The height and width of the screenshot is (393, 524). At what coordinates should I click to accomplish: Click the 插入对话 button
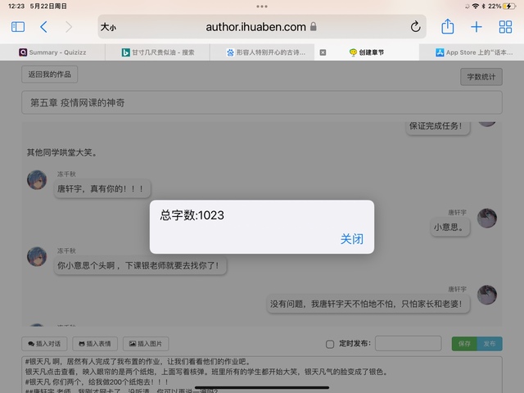click(x=44, y=344)
